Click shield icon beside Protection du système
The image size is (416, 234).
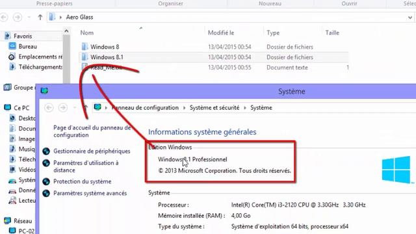pos(46,181)
